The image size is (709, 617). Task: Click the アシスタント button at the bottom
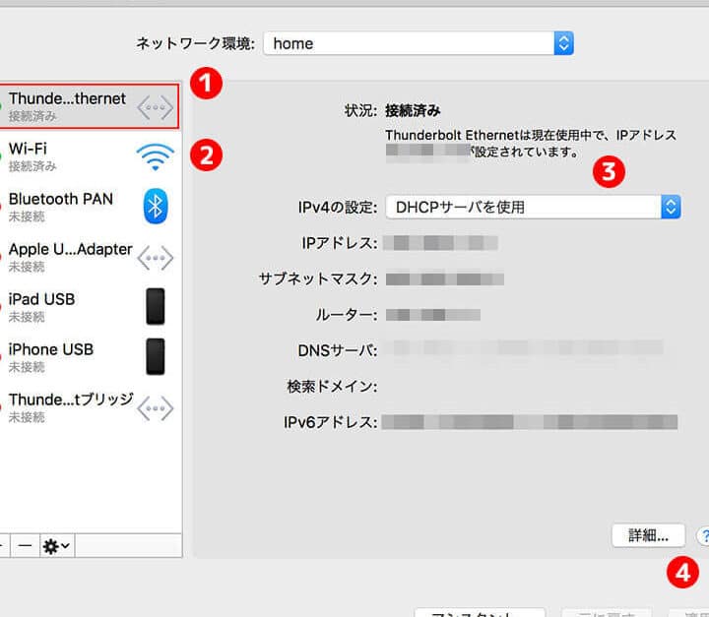click(480, 612)
